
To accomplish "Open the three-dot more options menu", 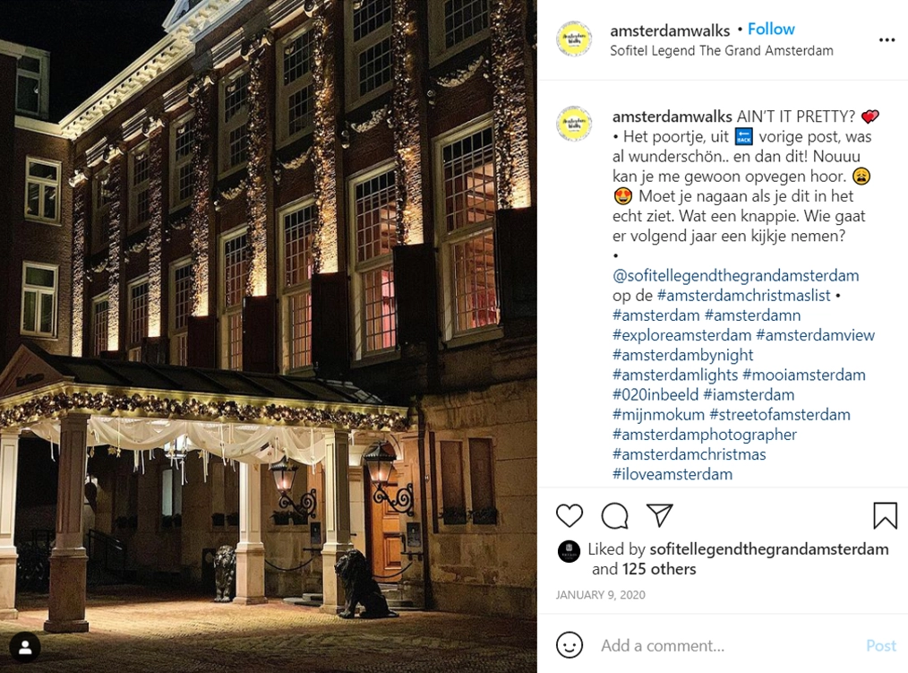I will pos(887,40).
